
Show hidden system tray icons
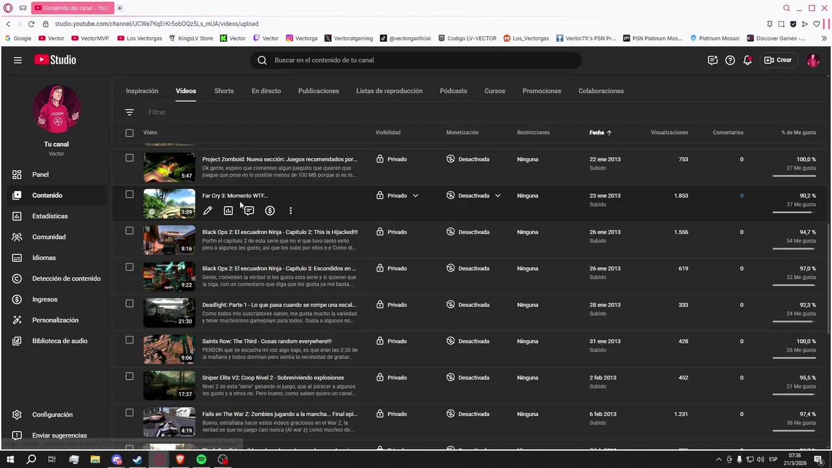718,460
